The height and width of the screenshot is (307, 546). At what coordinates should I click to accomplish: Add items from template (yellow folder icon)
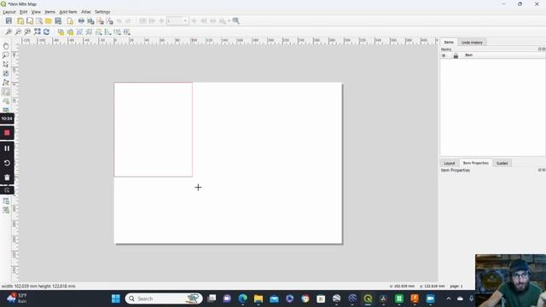49,20
